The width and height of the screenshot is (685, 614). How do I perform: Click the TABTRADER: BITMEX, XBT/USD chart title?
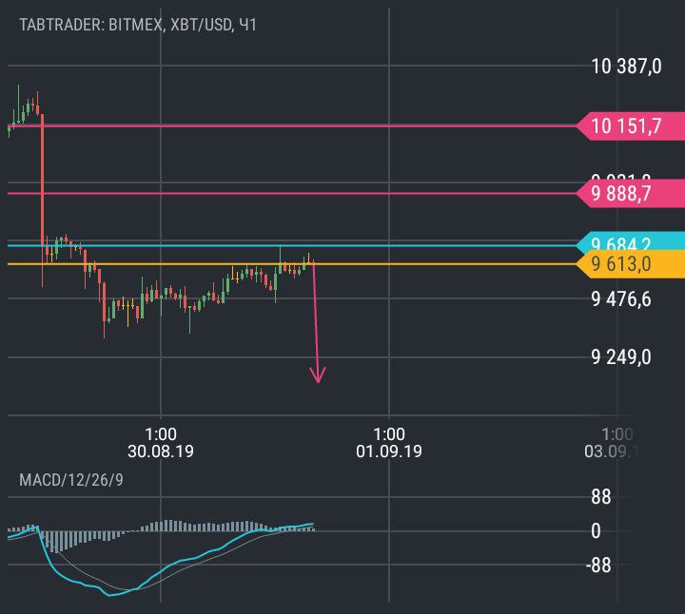(x=138, y=25)
